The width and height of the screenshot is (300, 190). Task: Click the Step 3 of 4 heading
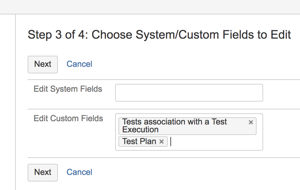pos(159,35)
